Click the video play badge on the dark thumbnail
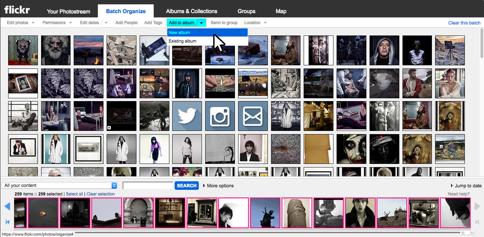The height and width of the screenshot is (237, 484). [x=109, y=128]
